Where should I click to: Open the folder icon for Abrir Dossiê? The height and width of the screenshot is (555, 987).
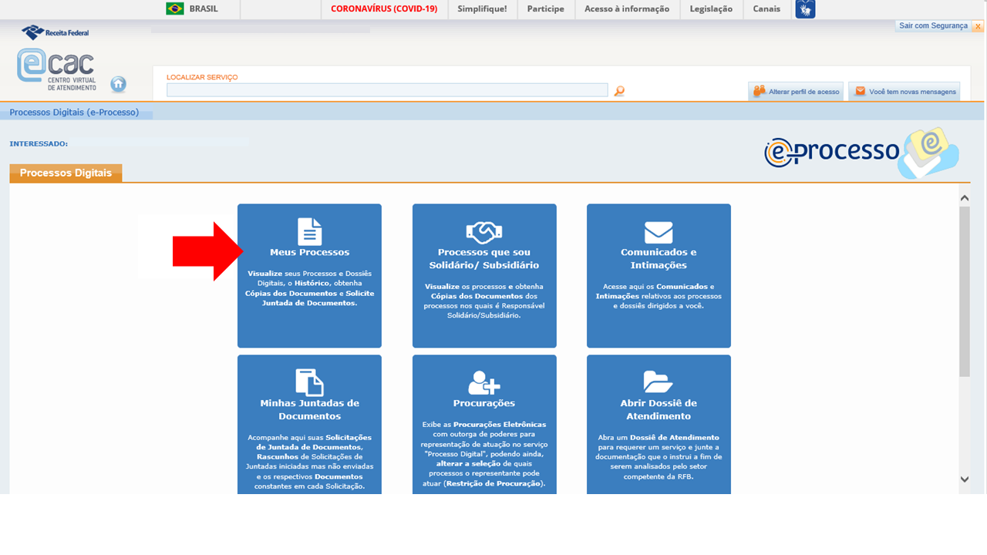click(x=659, y=382)
